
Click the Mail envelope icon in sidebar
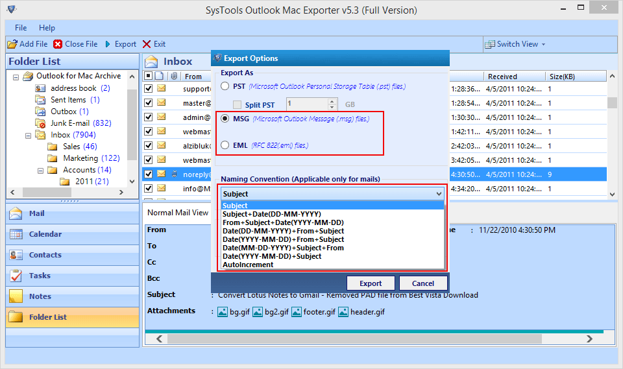[16, 213]
